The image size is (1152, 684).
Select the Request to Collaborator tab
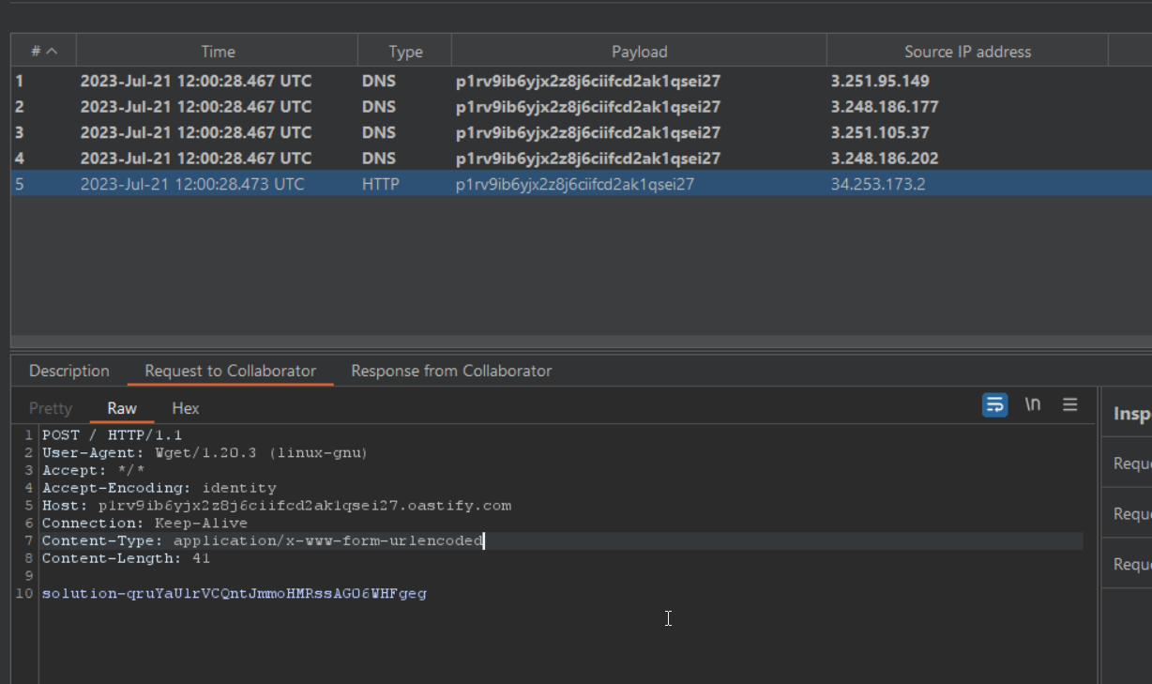coord(230,371)
